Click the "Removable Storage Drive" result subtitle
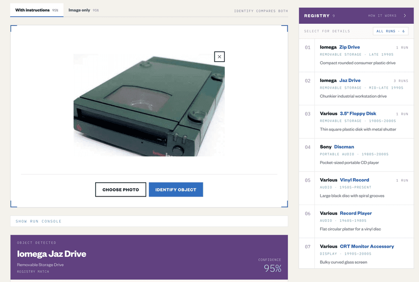 pyautogui.click(x=40, y=265)
